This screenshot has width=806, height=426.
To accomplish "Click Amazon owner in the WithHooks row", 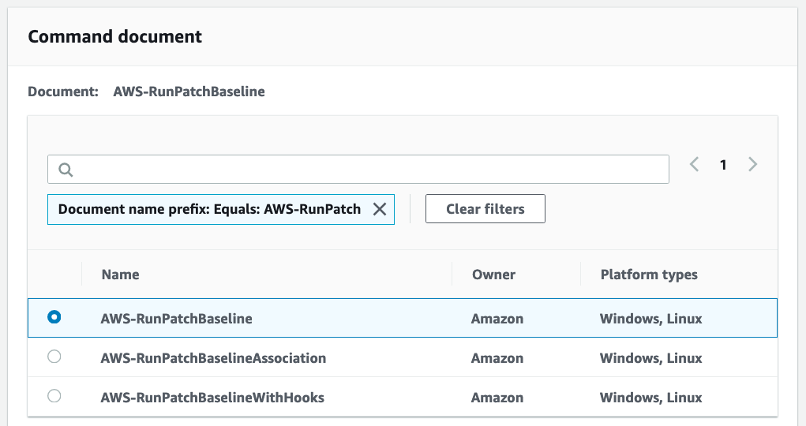I will 497,398.
